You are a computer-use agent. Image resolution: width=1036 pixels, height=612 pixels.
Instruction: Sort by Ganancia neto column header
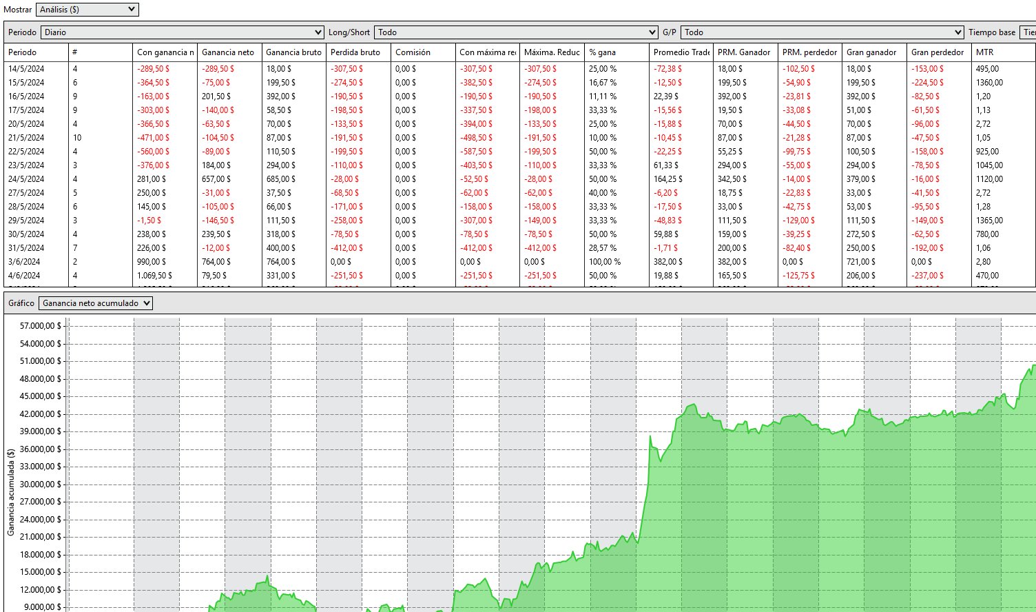click(x=229, y=52)
